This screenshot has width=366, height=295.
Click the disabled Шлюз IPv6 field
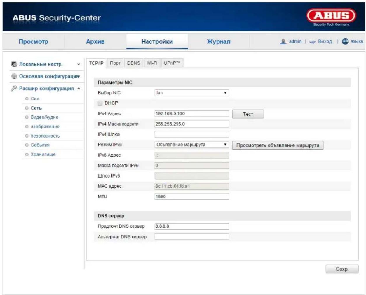point(192,176)
